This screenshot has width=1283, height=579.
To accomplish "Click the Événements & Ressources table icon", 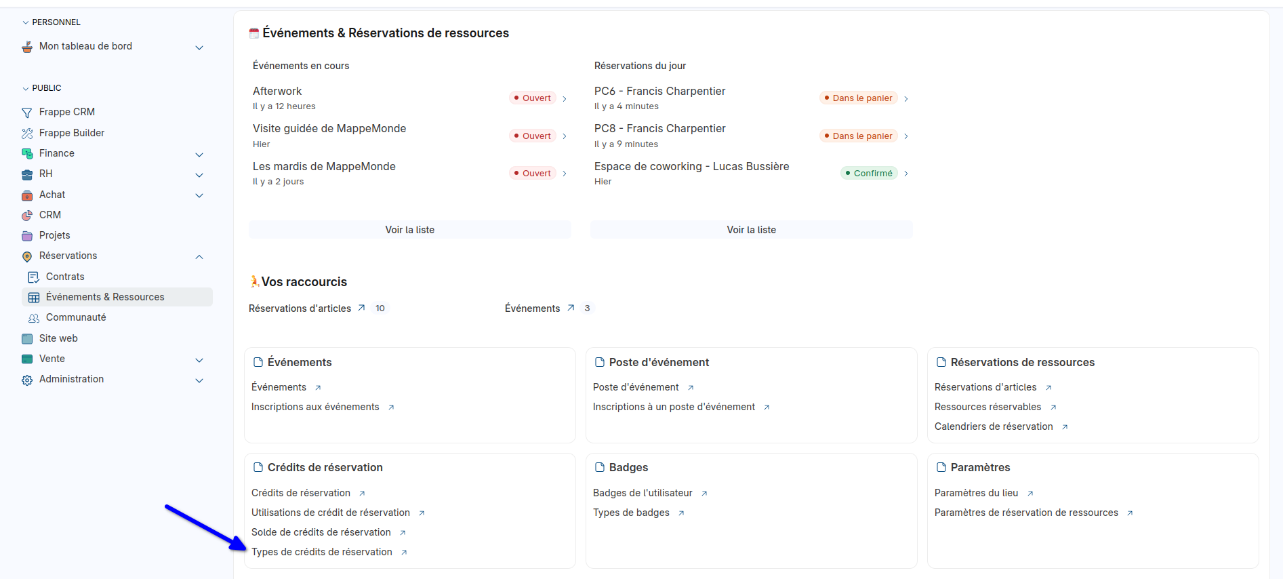I will pyautogui.click(x=34, y=298).
